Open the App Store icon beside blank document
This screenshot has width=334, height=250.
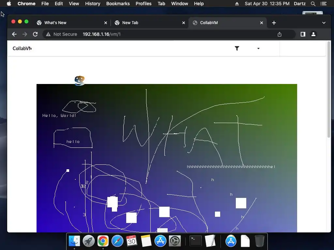tap(231, 241)
